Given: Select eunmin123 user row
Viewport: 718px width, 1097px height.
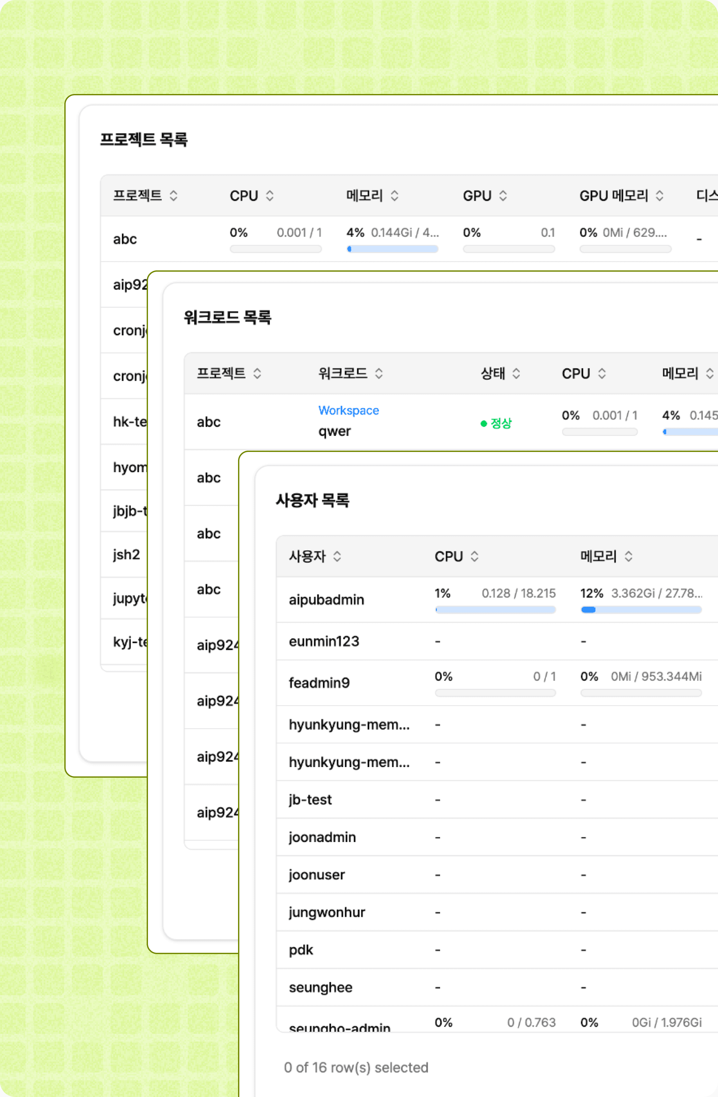Looking at the screenshot, I should [x=497, y=641].
